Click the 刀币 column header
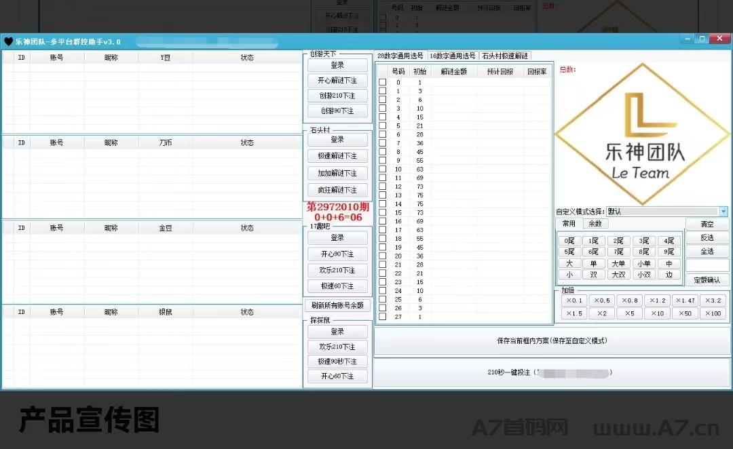This screenshot has width=733, height=449. coord(166,142)
